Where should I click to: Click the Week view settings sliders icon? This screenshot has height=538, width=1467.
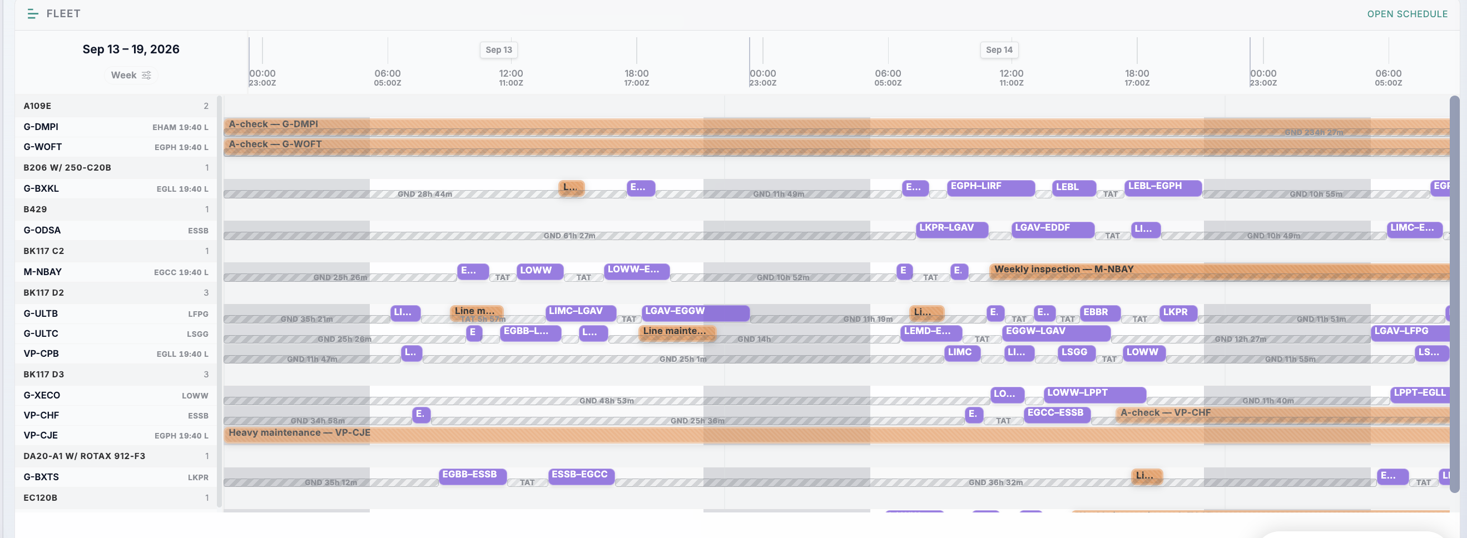146,75
